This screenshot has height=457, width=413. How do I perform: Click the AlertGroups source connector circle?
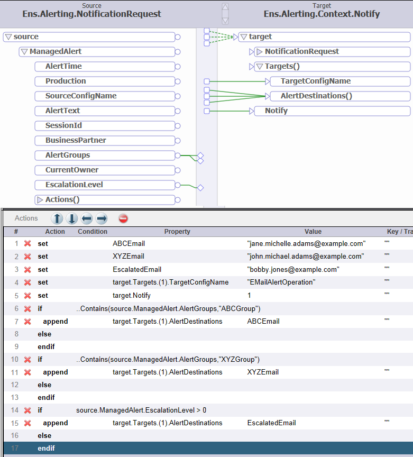click(178, 156)
